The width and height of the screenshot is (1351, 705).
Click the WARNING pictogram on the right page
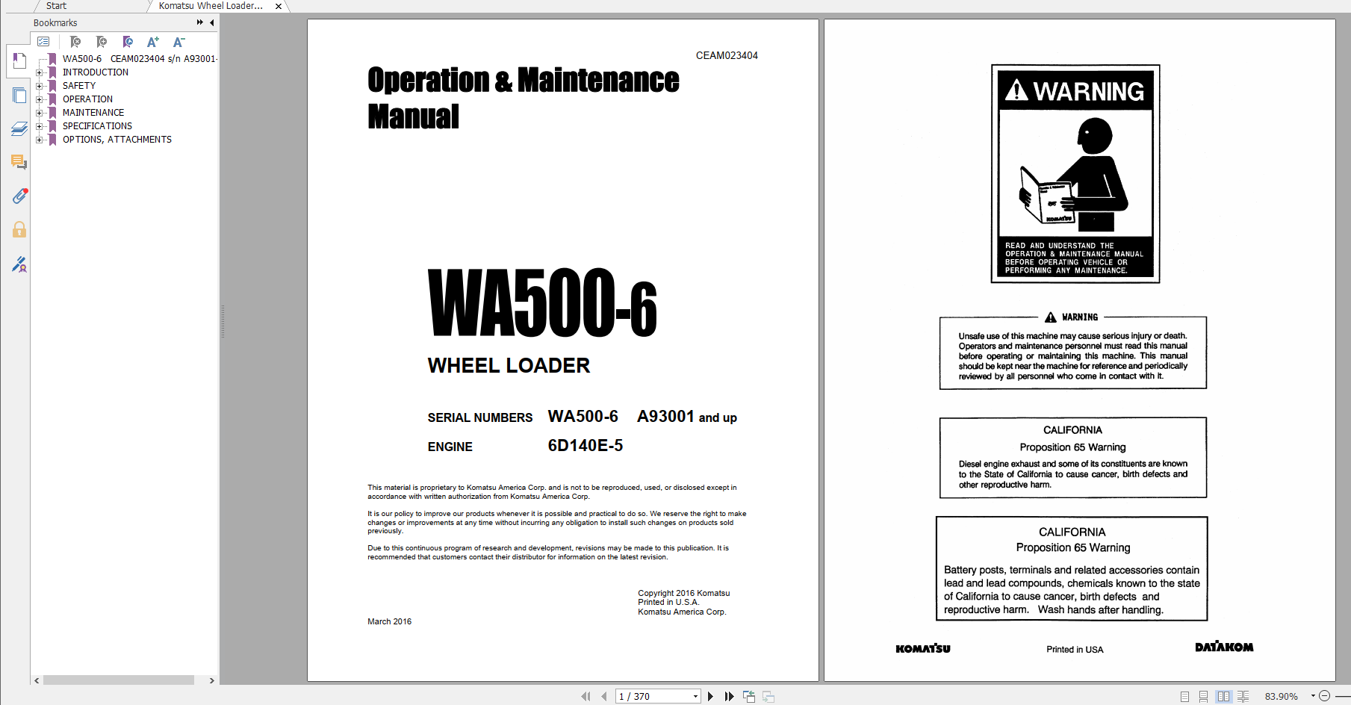tap(1075, 173)
